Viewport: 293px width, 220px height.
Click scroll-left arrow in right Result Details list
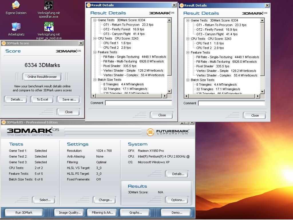(186, 96)
